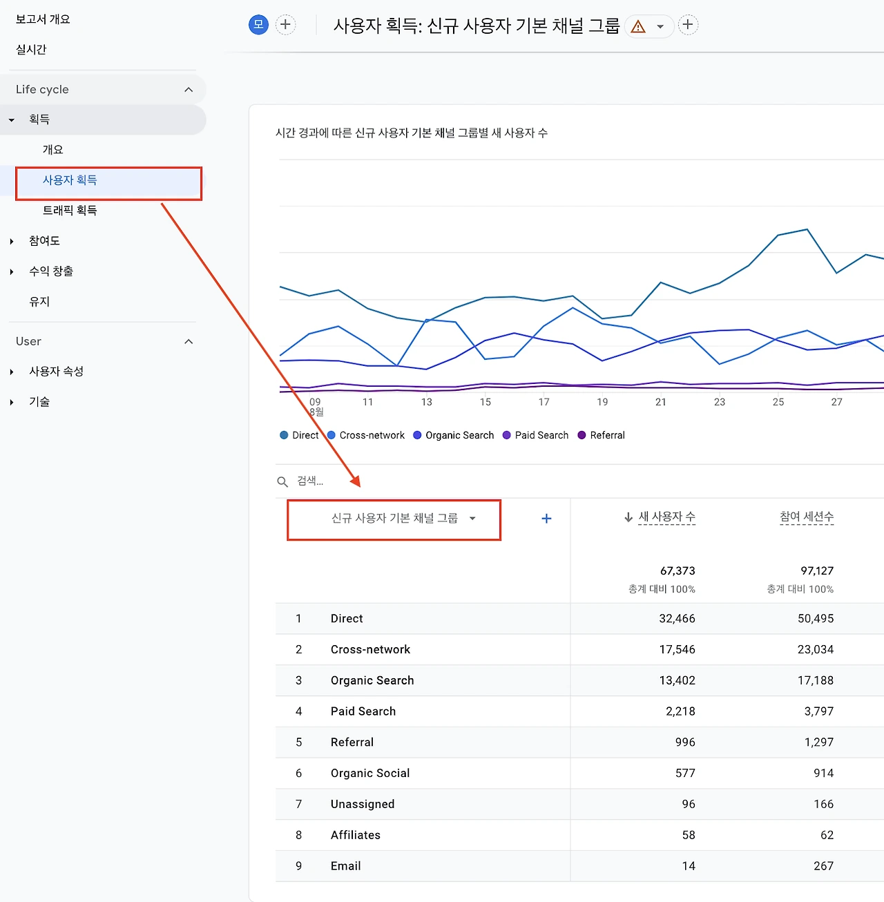Click the Email row label
Viewport: 884px width, 902px height.
(346, 866)
